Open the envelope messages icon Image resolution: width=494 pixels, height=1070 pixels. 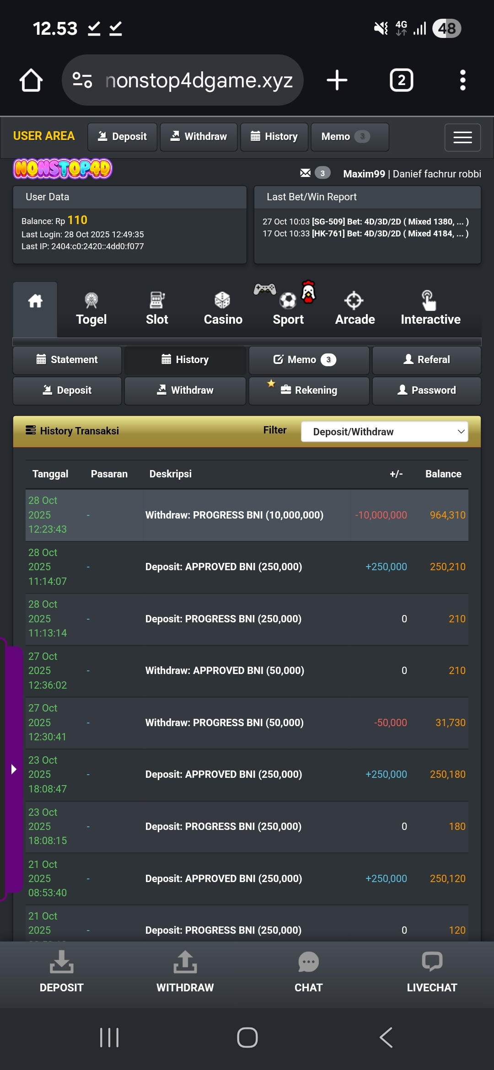point(305,173)
